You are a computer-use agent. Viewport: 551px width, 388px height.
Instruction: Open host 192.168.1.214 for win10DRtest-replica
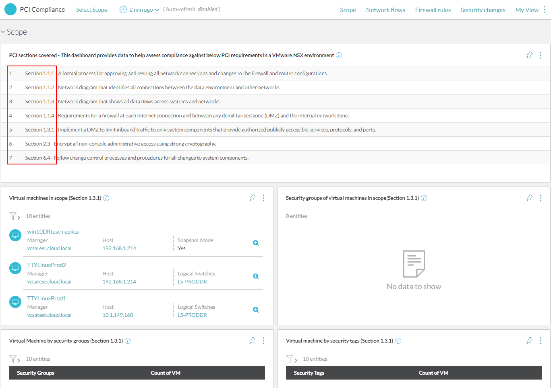[x=119, y=248]
